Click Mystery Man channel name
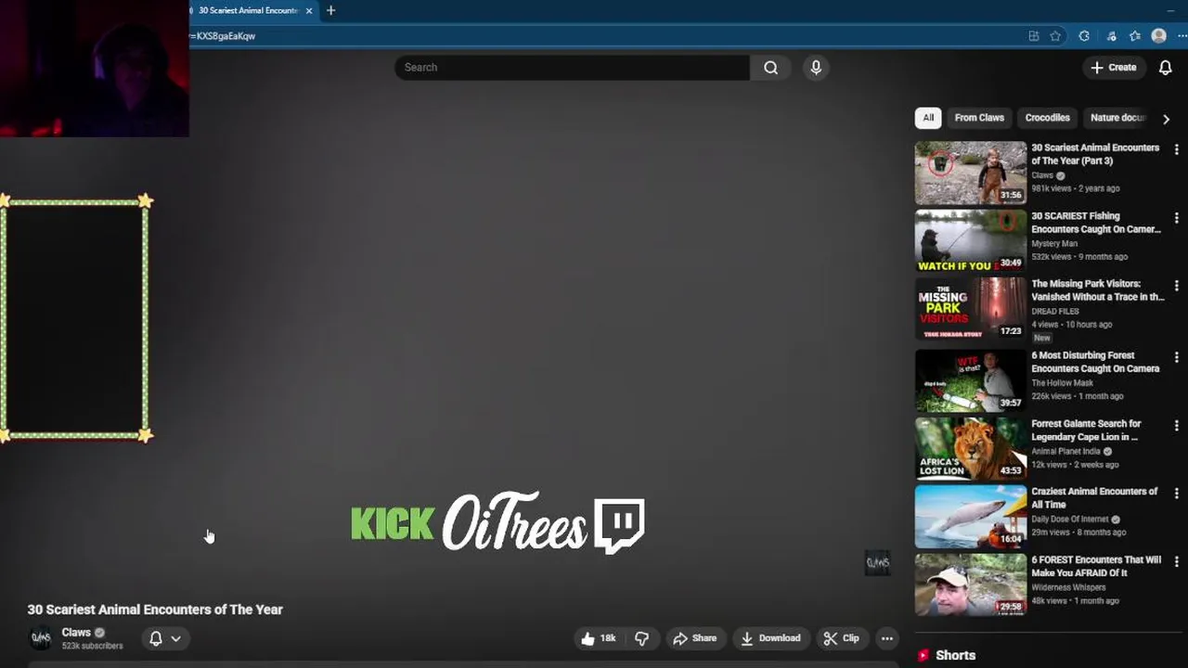 [x=1054, y=244]
